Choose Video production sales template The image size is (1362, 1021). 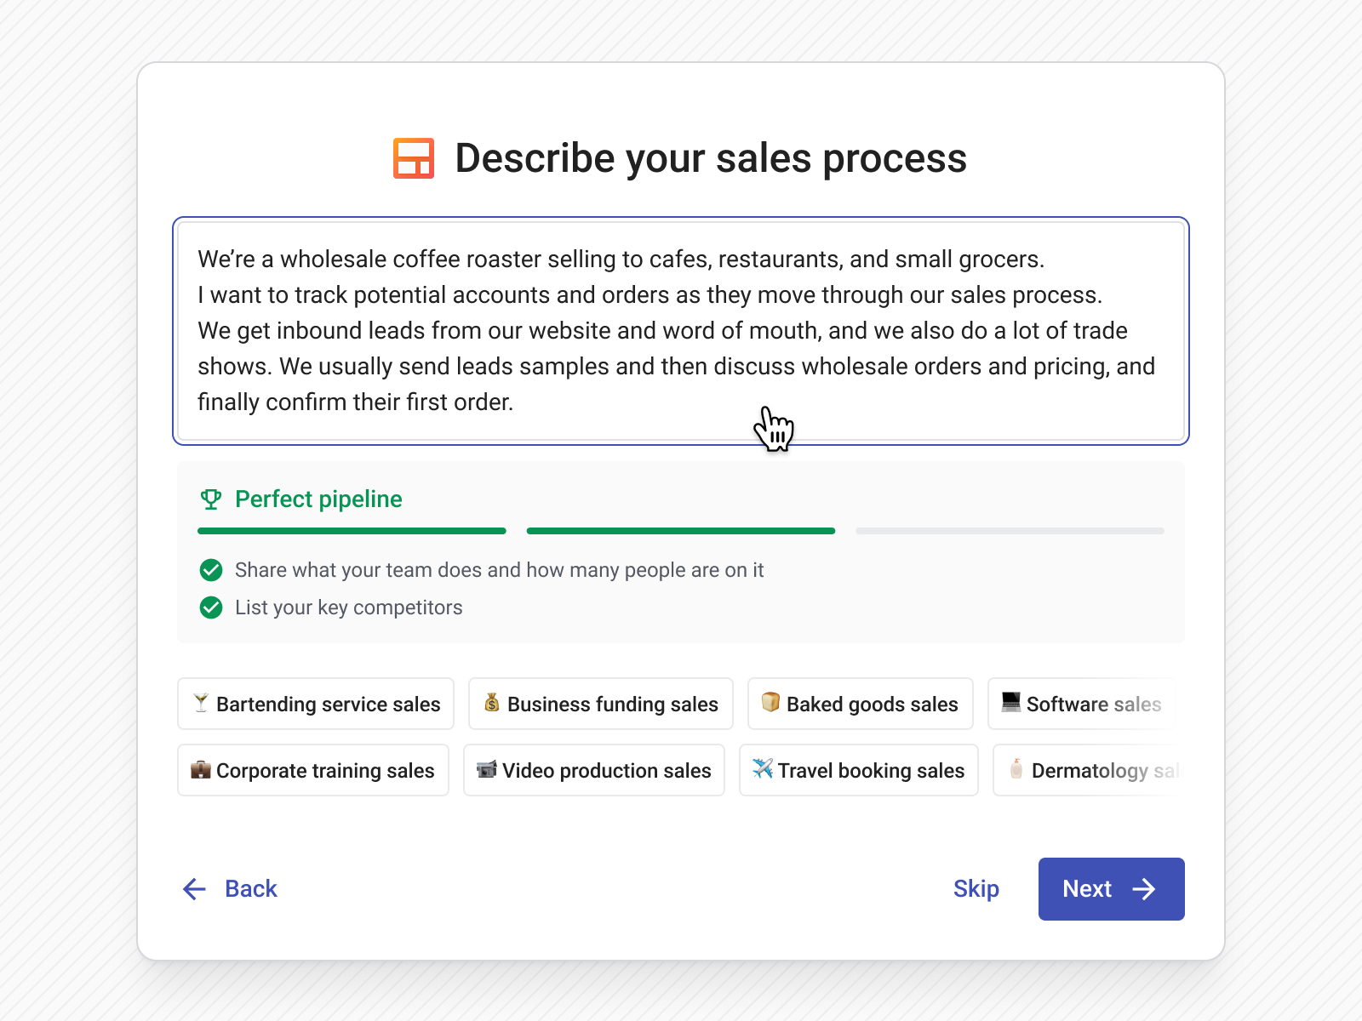[x=594, y=771]
